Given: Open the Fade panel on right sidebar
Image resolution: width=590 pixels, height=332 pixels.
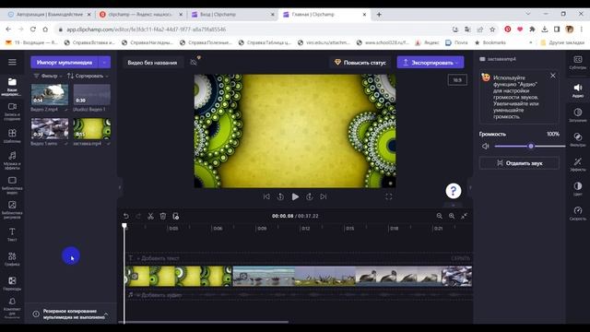Looking at the screenshot, I should coord(578,114).
